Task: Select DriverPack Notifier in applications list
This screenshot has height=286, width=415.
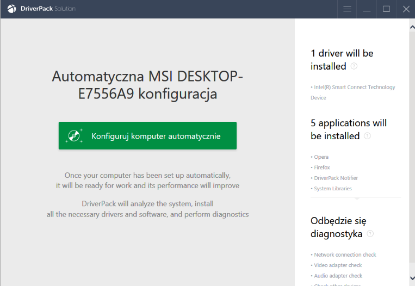Action: click(x=335, y=178)
